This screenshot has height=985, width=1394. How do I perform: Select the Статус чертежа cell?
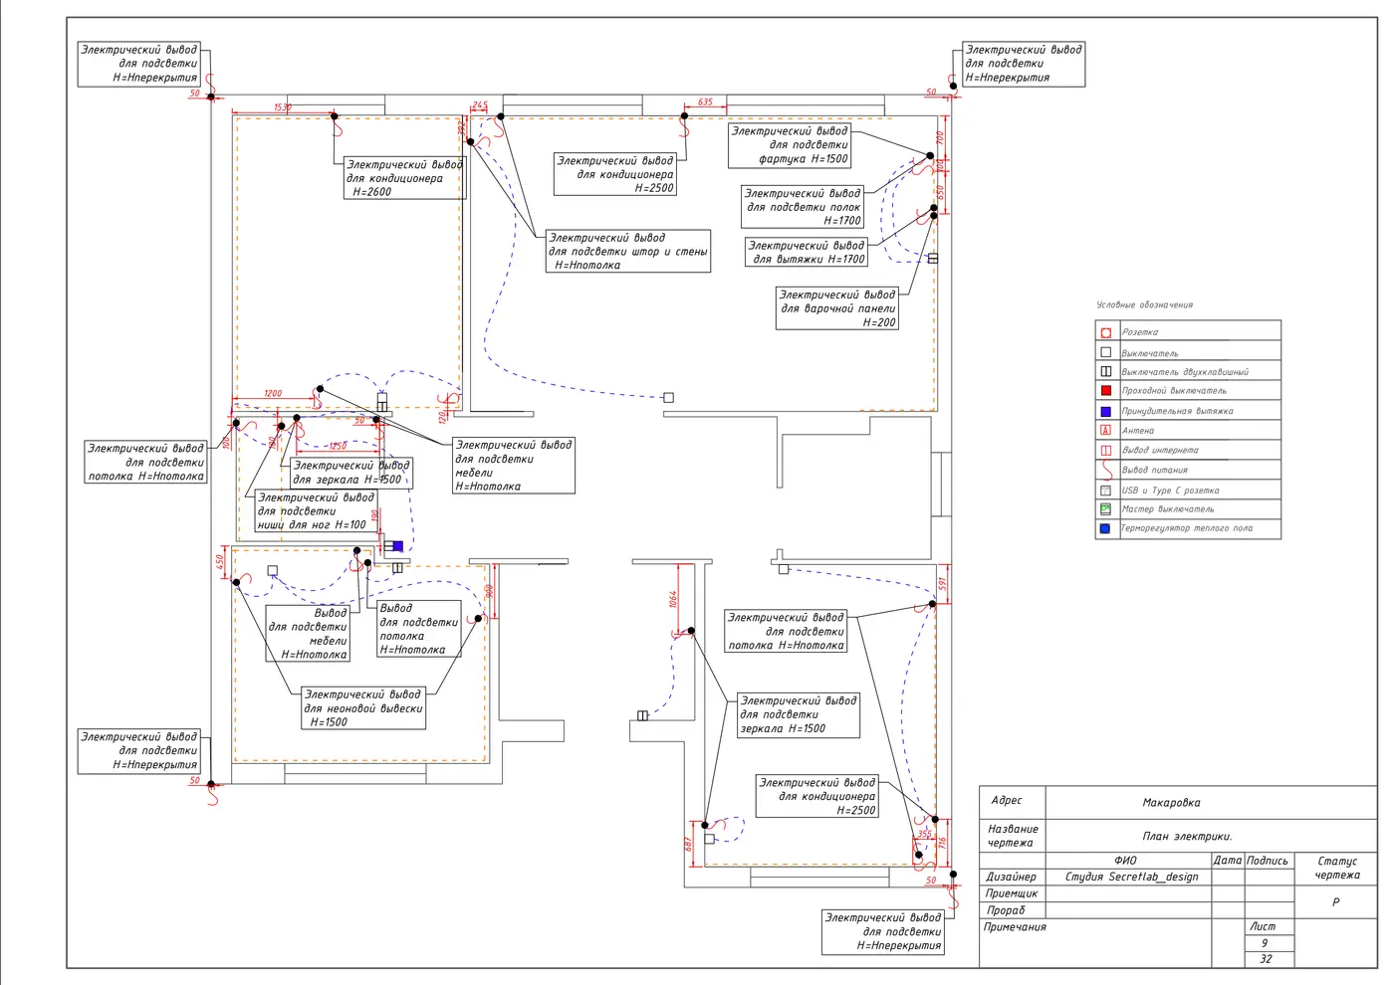pos(1336,868)
